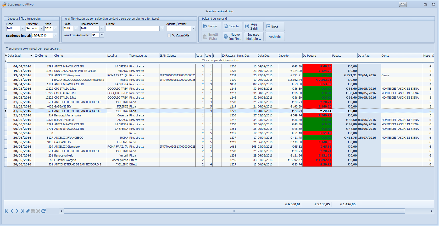Click the Ascoli piceno locality cell

pyautogui.click(x=118, y=160)
